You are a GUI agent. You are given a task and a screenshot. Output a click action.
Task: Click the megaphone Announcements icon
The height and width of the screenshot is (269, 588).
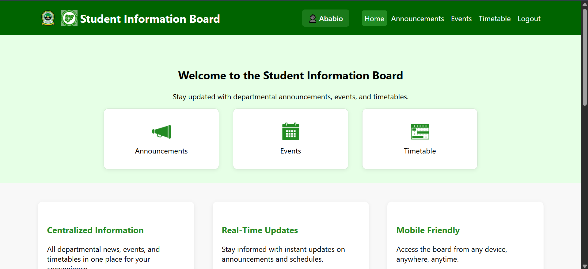pyautogui.click(x=161, y=132)
